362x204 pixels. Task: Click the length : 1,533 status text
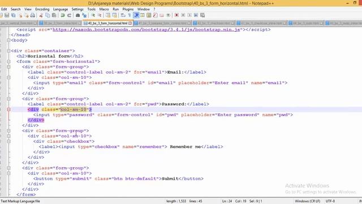coord(176,201)
